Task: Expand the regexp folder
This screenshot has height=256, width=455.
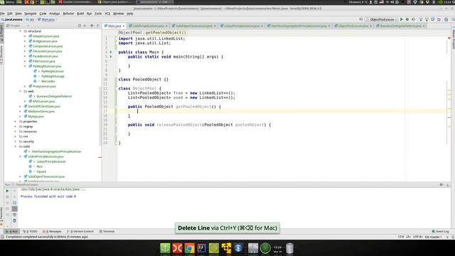Action: (x=16, y=127)
